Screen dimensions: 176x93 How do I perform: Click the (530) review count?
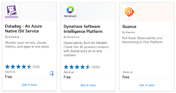(x=36, y=67)
